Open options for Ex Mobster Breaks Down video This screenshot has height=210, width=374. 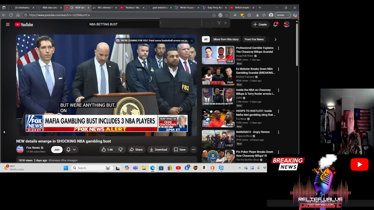pyautogui.click(x=278, y=69)
